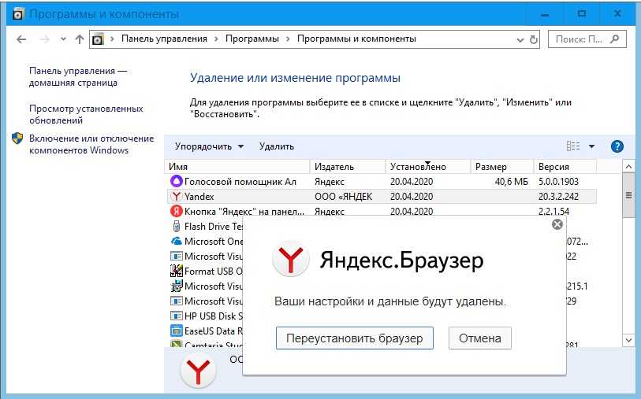Select the 'Format USB O' entry
Image resolution: width=641 pixels, height=399 pixels.
(x=214, y=272)
